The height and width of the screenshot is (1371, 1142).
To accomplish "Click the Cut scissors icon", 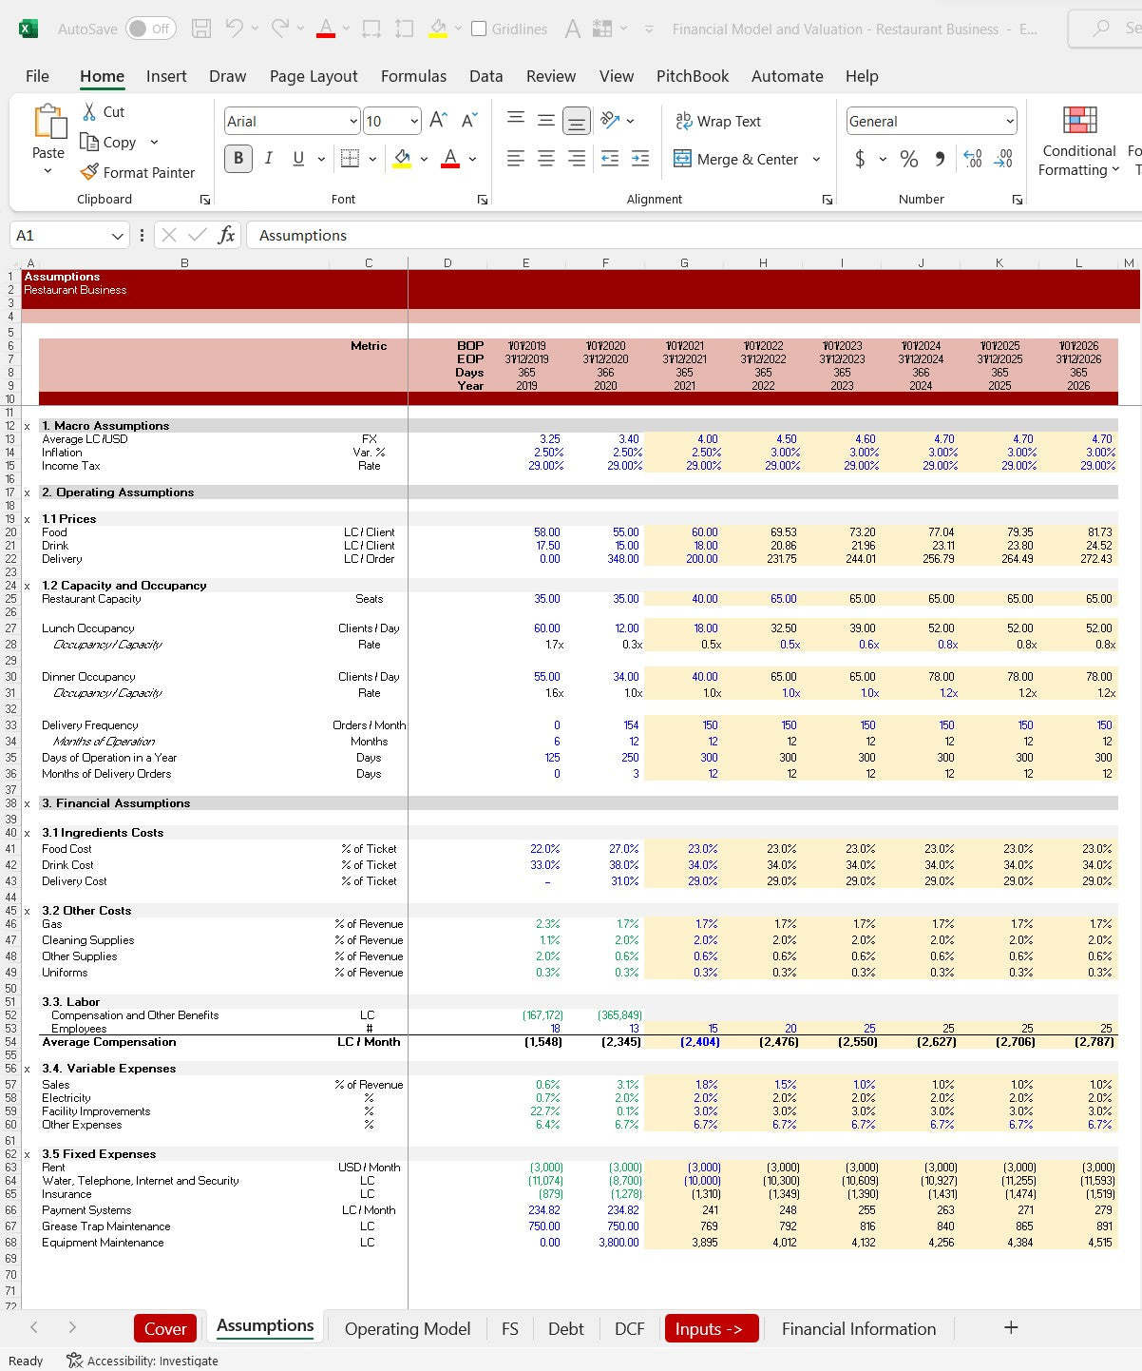I will [x=89, y=112].
